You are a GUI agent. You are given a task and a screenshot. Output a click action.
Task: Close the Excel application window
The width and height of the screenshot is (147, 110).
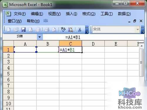coord(137,3)
